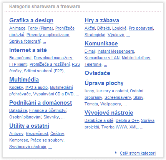Open Sdílení souborů (P2P) link
The height and width of the screenshot is (160, 166).
44,71
